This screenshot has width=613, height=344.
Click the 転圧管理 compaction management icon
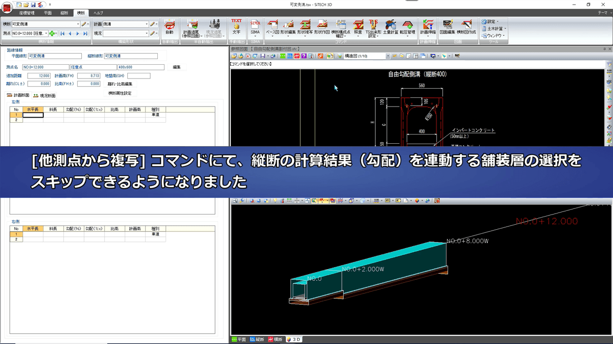[407, 28]
